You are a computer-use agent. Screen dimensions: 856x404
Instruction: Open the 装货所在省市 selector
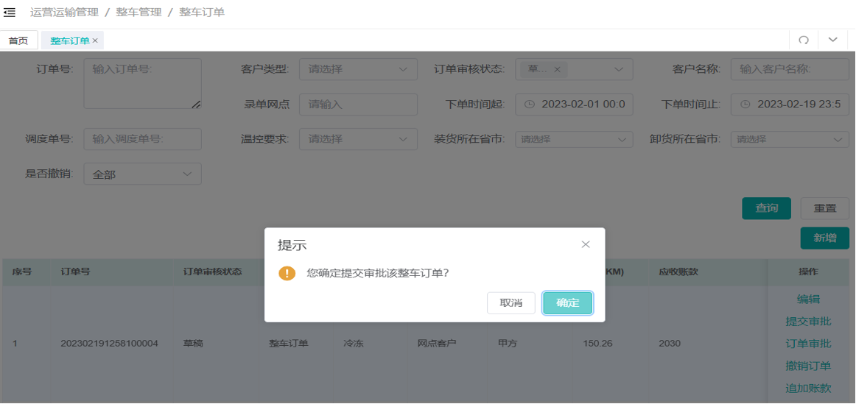coord(574,140)
